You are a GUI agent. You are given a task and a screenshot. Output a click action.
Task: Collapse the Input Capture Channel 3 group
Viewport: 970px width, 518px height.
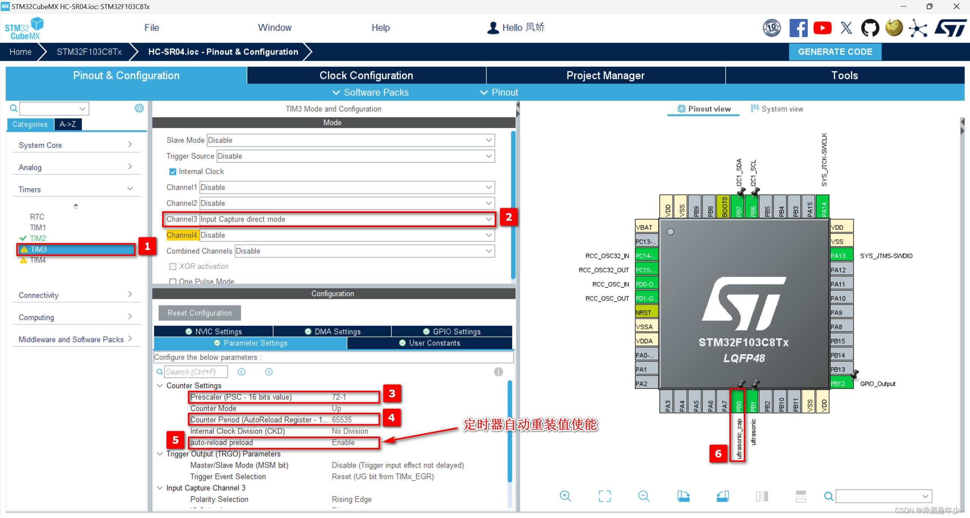pyautogui.click(x=160, y=488)
